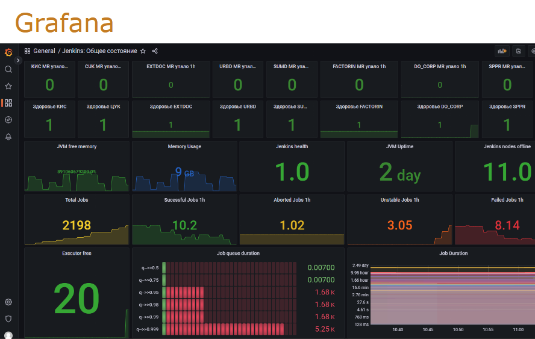This screenshot has height=339, width=535.
Task: Click the Total Jobs panel title
Action: (77, 200)
